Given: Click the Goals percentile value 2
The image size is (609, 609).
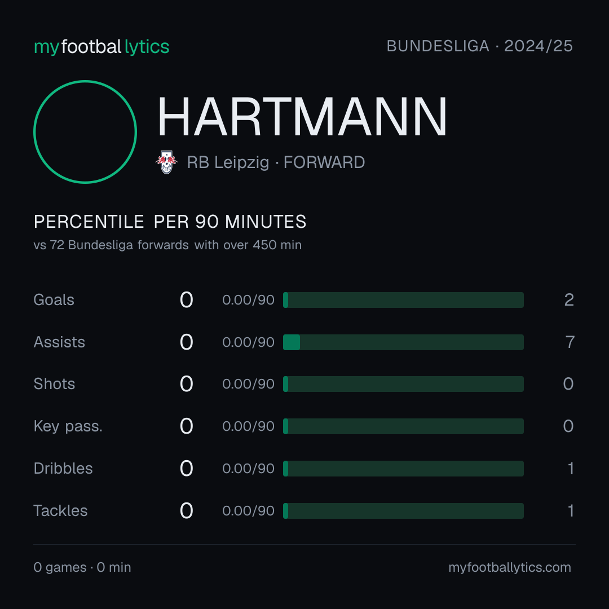Looking at the screenshot, I should pyautogui.click(x=569, y=300).
